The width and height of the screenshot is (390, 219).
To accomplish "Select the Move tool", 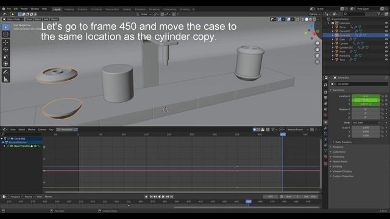I will click(x=5, y=43).
